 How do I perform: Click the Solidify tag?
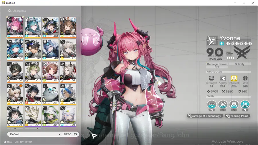pos(240,64)
